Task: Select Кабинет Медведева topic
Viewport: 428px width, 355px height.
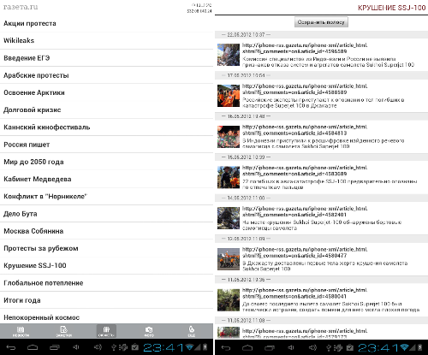Action: point(106,179)
